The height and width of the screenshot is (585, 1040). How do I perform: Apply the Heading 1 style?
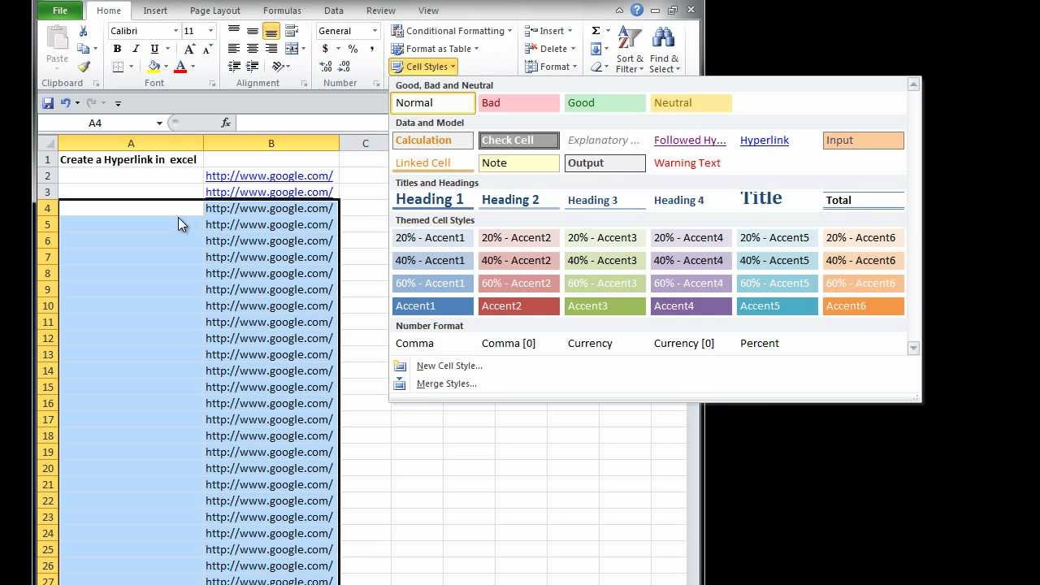433,200
